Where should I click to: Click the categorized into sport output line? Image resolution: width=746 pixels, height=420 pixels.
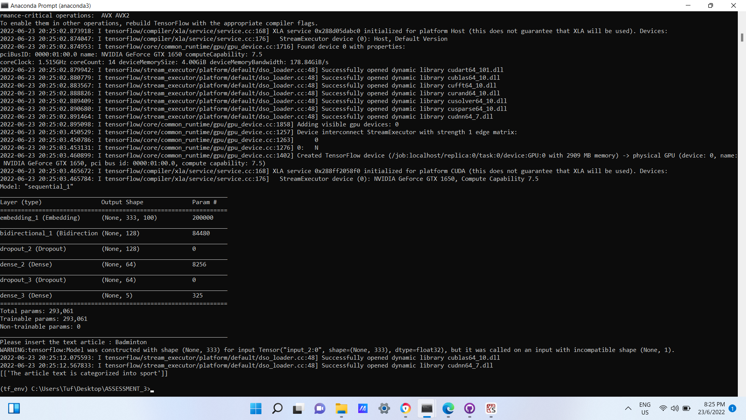tap(84, 373)
